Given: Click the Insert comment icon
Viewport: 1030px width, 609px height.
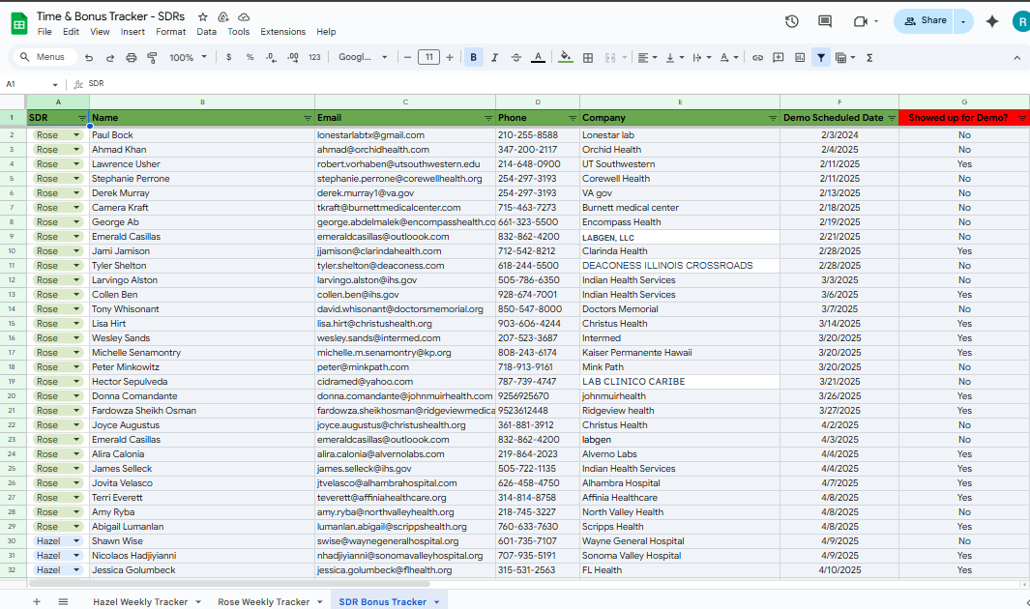Looking at the screenshot, I should [779, 58].
